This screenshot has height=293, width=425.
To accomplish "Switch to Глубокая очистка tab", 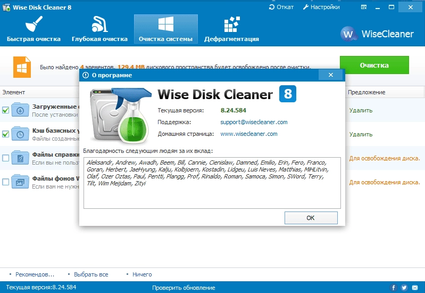I will (x=99, y=29).
